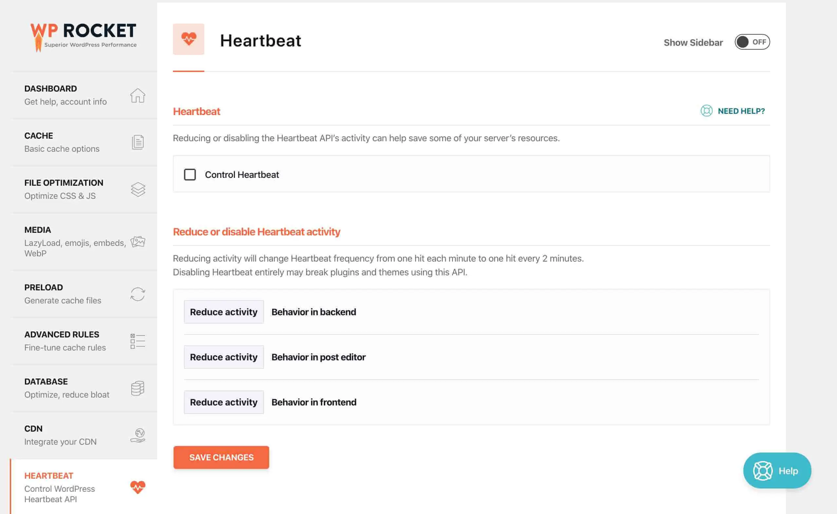Click the Save Changes button
Viewport: 837px width, 514px height.
(221, 457)
